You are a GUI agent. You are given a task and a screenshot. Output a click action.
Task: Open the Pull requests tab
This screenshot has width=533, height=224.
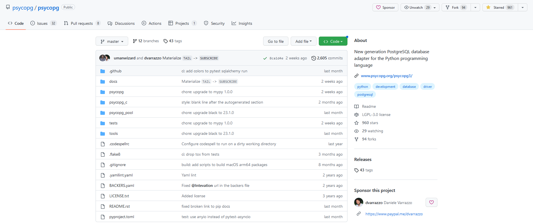[82, 23]
